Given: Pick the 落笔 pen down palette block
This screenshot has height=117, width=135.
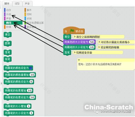Looking at the screenshot, I should (x=7, y=52).
